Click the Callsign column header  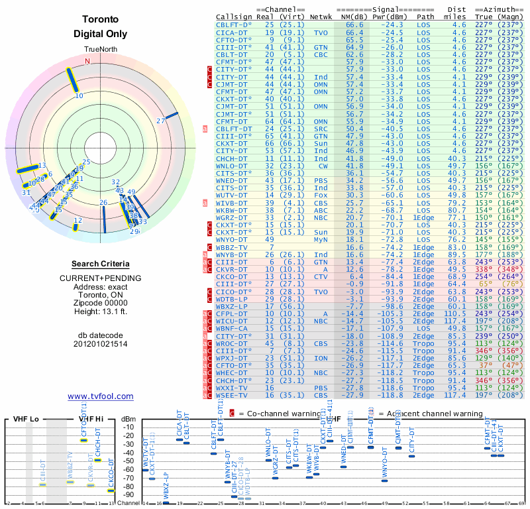pos(234,17)
